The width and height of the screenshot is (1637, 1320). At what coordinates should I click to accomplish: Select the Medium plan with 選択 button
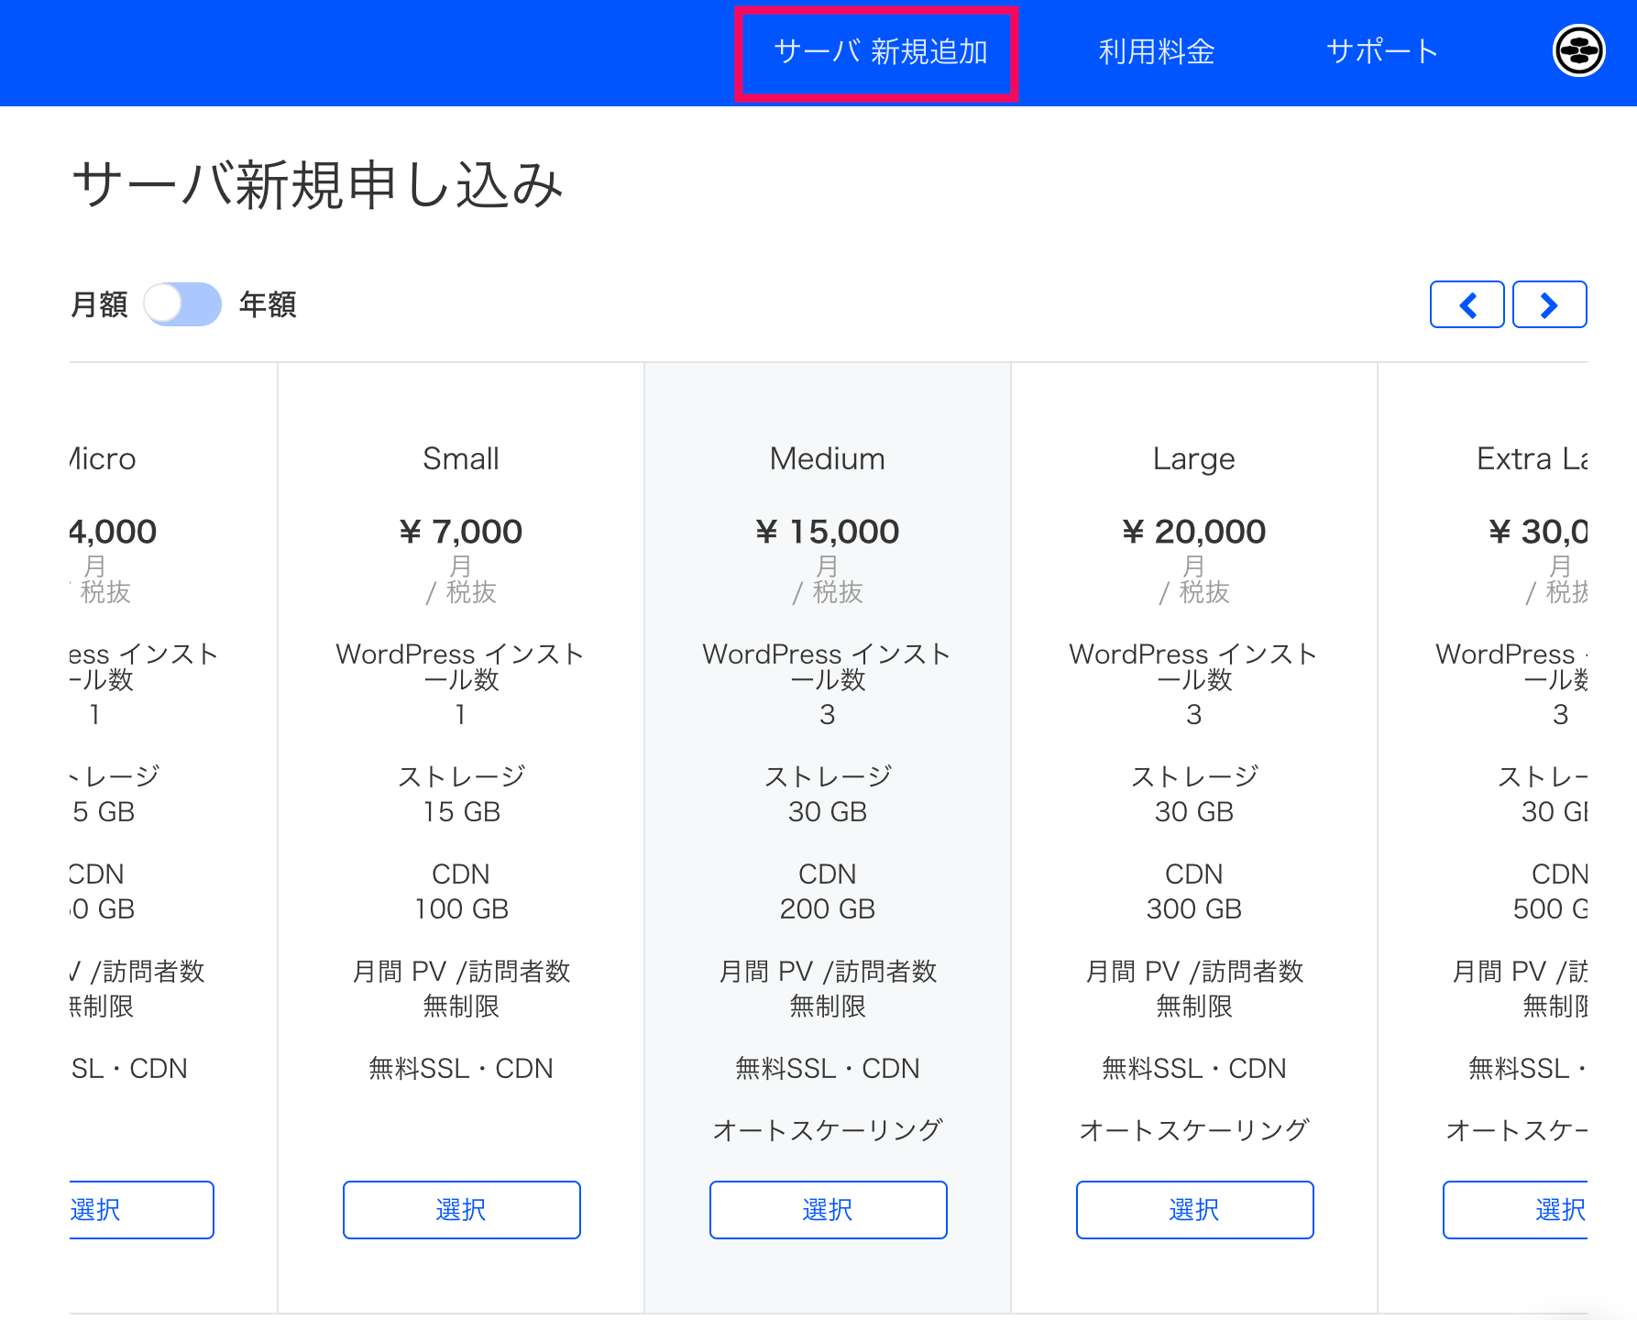828,1210
